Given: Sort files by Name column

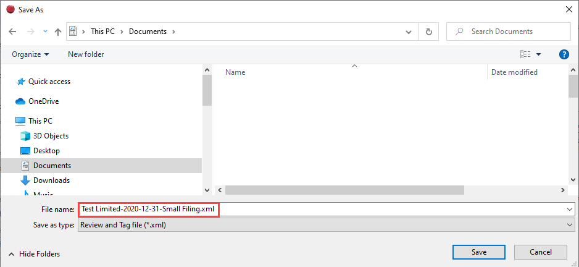Looking at the screenshot, I should point(235,72).
